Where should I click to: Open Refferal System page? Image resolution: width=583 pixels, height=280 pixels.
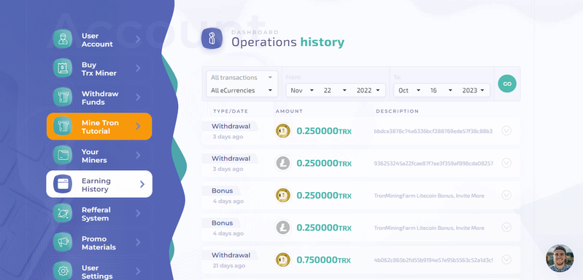tap(99, 214)
